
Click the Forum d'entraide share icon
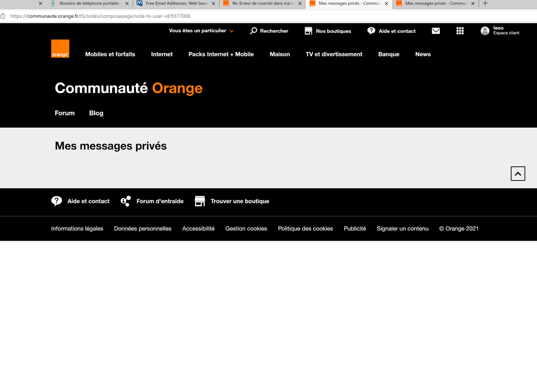pos(126,201)
